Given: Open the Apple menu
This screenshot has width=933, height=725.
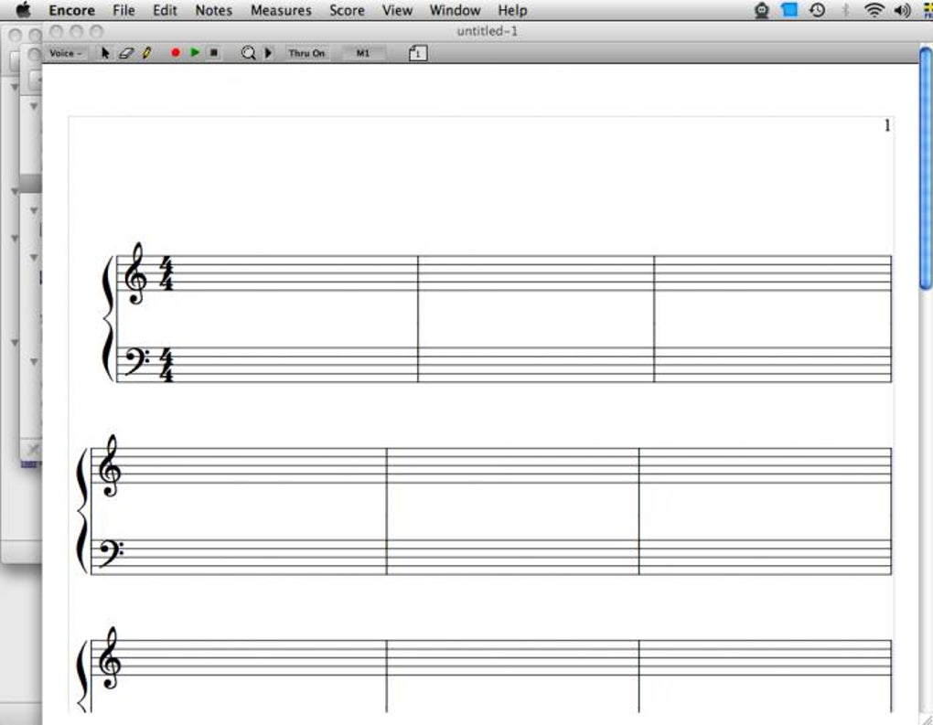Looking at the screenshot, I should 23,9.
